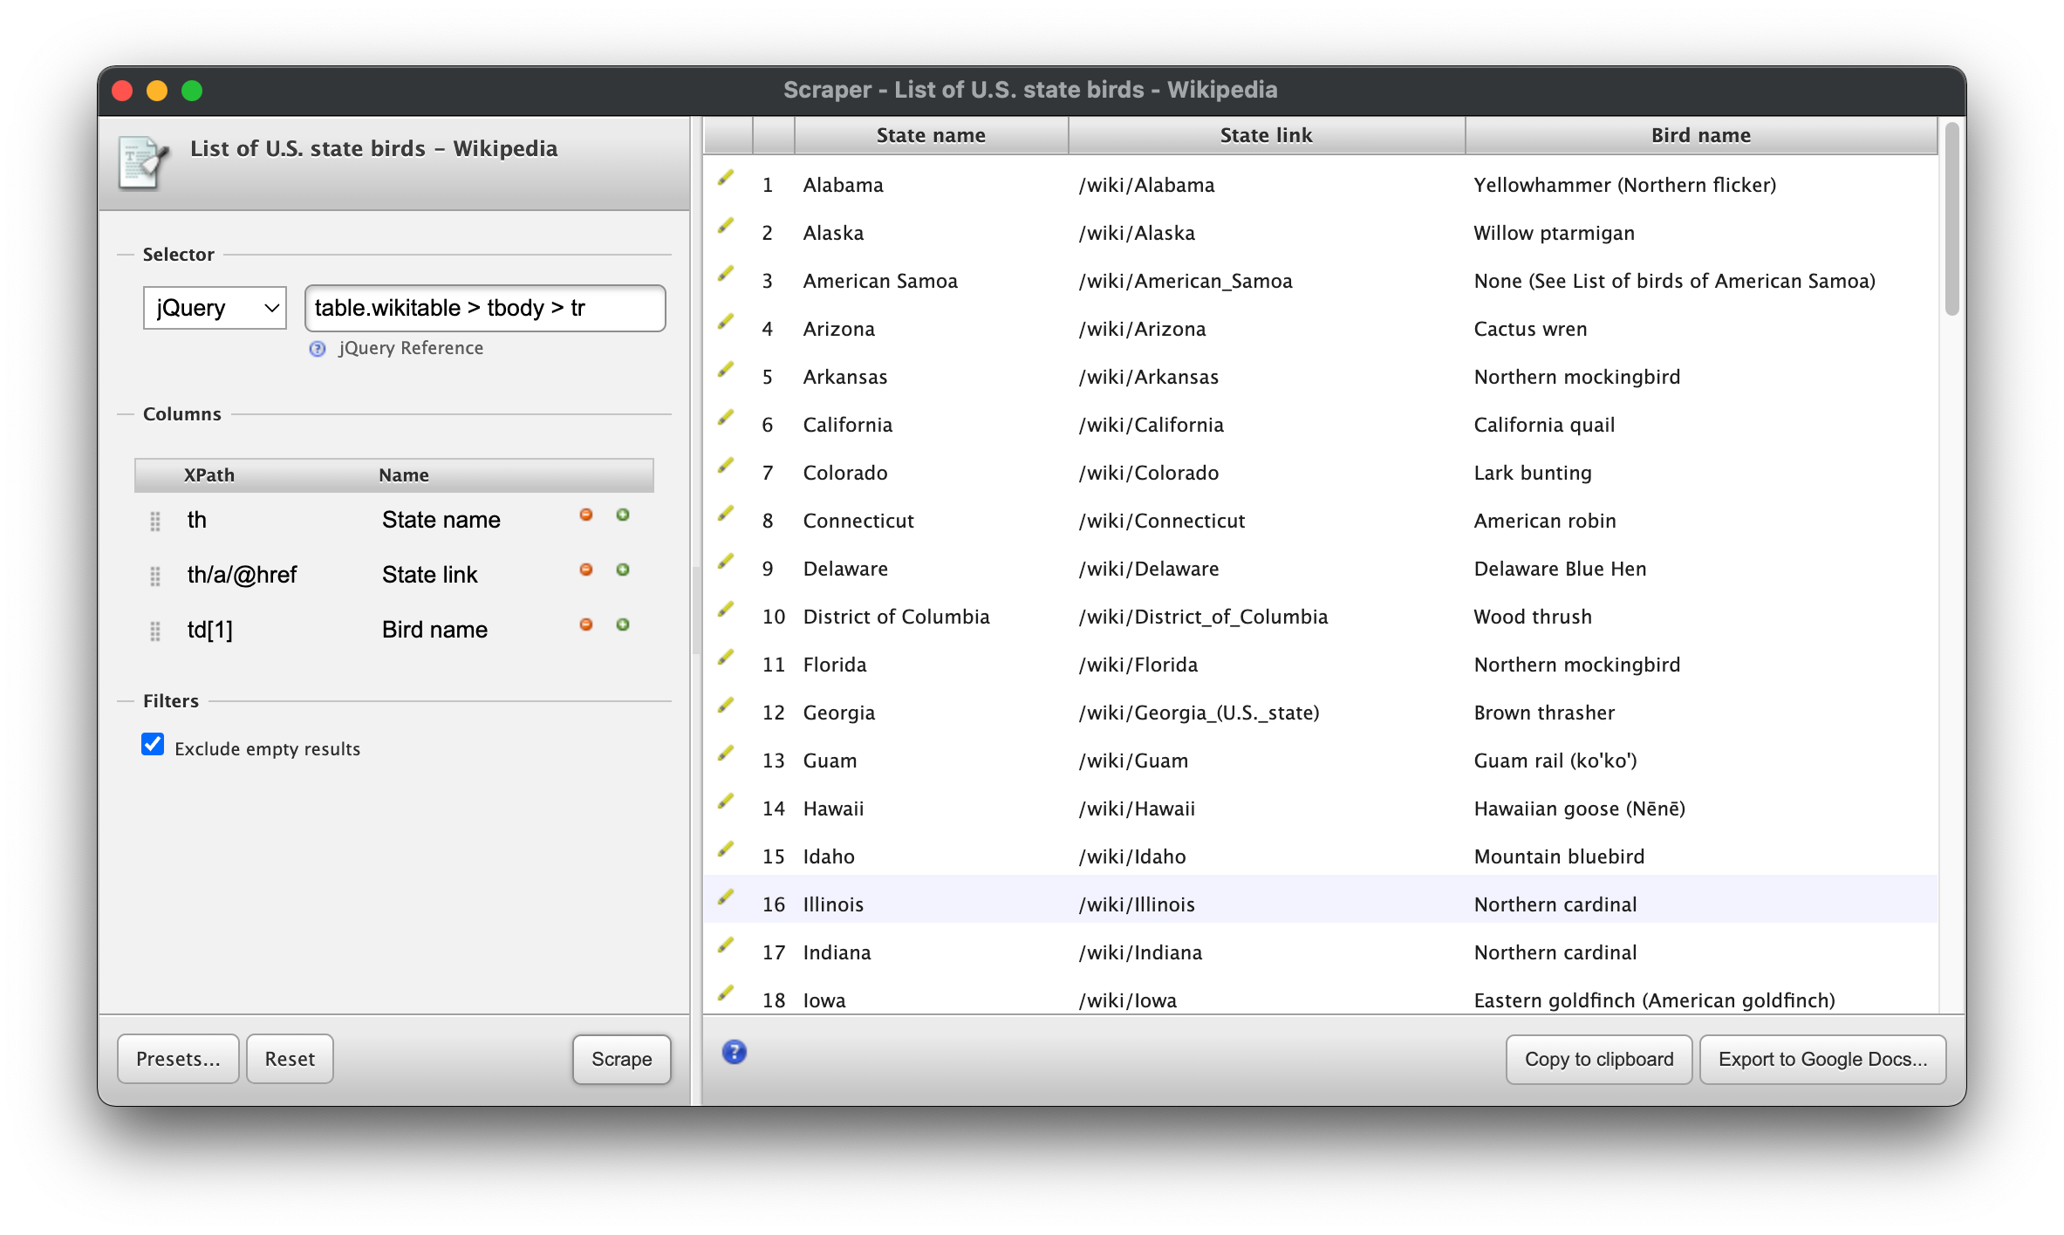Click the '/wiki/Georgia_(U.S._state)' cell
Viewport: 2064px width, 1235px height.
(1199, 713)
